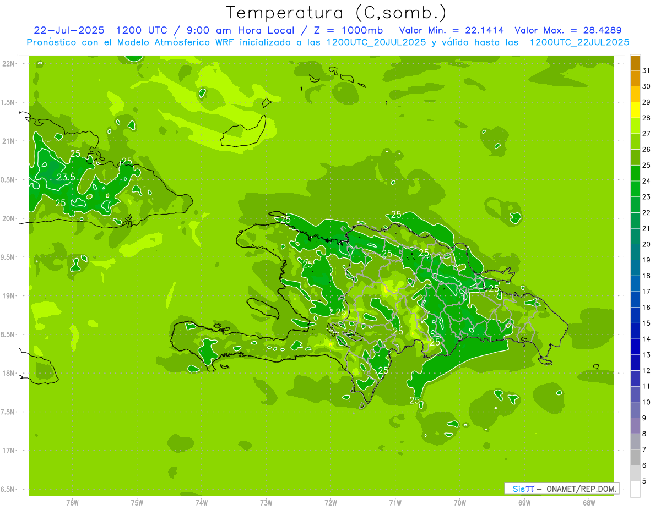Image resolution: width=661 pixels, height=510 pixels.
Task: Click the "69W" longitude label
Action: click(x=524, y=503)
